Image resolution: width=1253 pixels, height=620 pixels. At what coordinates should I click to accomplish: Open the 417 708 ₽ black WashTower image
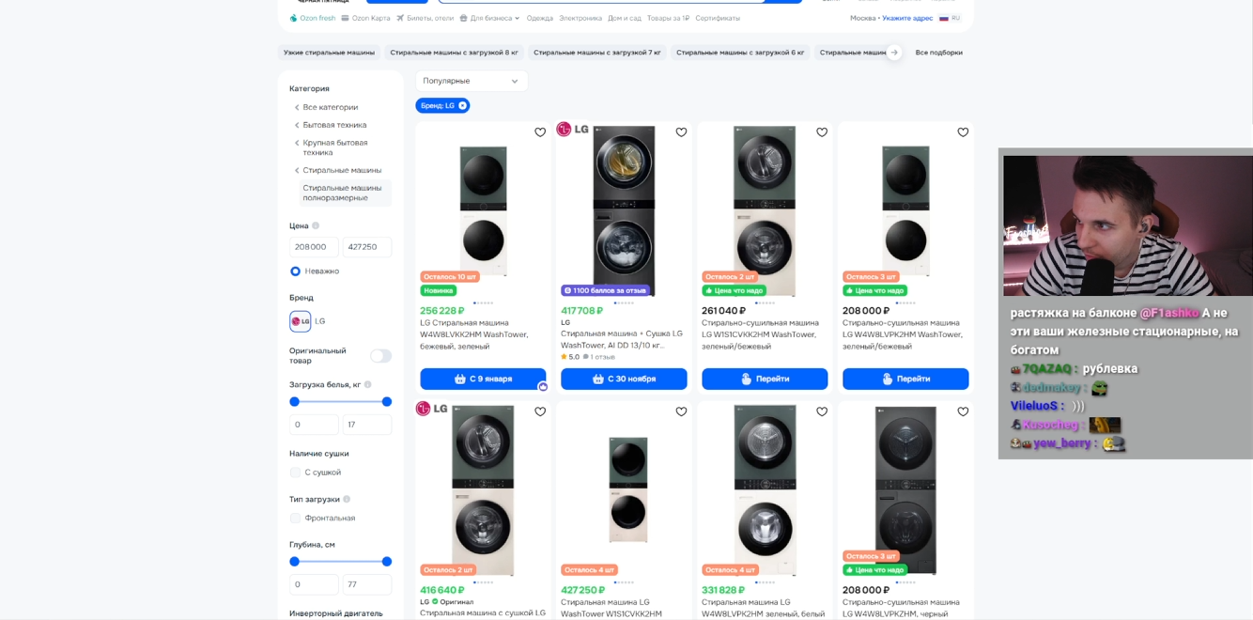click(624, 210)
